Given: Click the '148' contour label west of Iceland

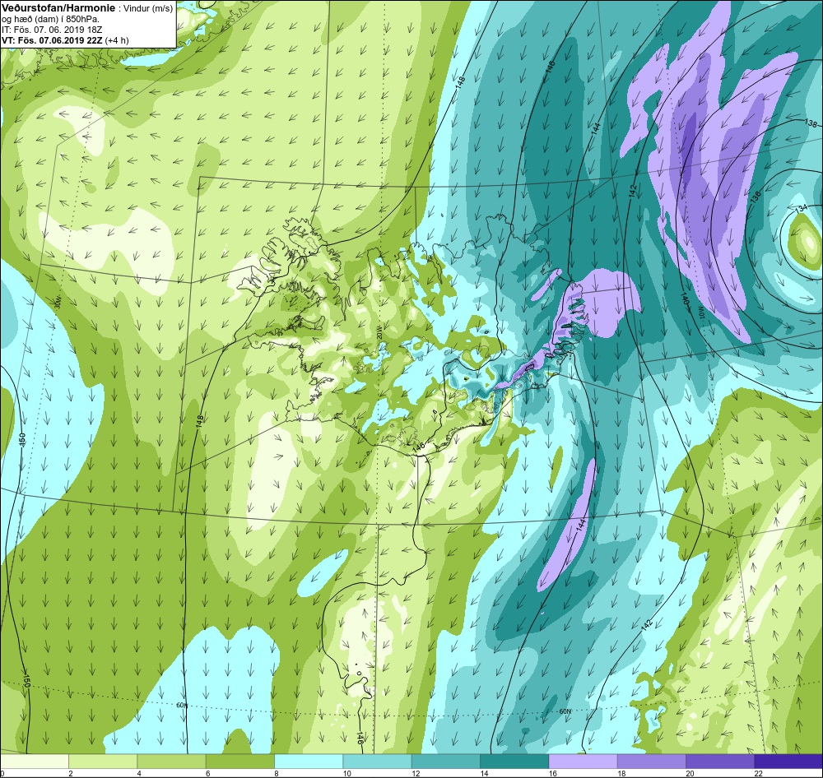Looking at the screenshot, I should coord(199,421).
